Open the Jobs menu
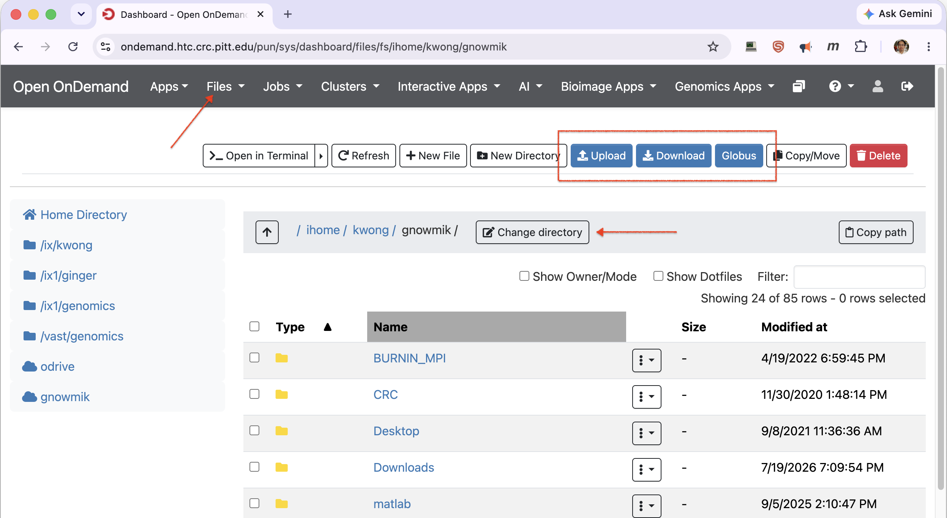Screen dimensions: 947x518 pyautogui.click(x=283, y=87)
